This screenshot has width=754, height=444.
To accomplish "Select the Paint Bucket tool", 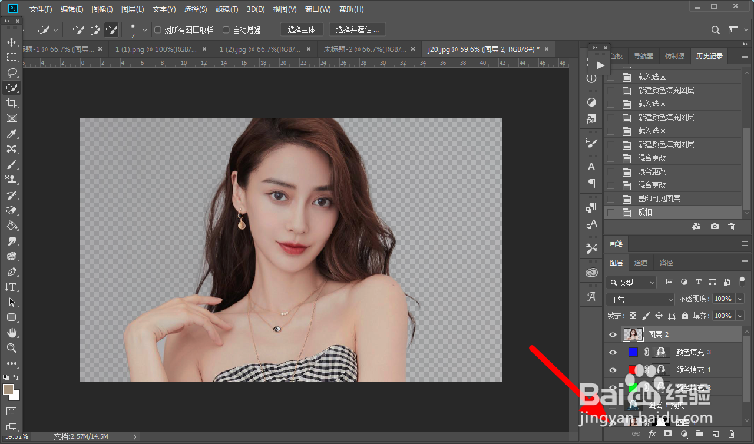I will pos(11,226).
